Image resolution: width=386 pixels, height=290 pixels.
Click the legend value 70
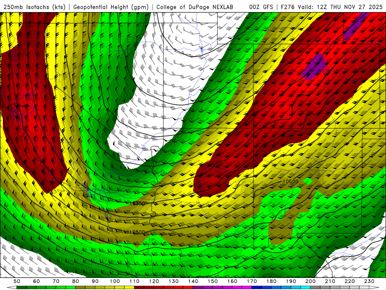click(x=56, y=281)
